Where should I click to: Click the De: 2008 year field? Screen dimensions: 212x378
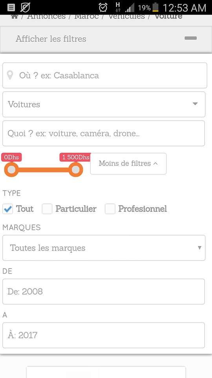click(104, 291)
